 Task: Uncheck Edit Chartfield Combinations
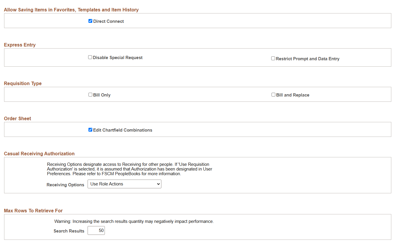coord(90,130)
